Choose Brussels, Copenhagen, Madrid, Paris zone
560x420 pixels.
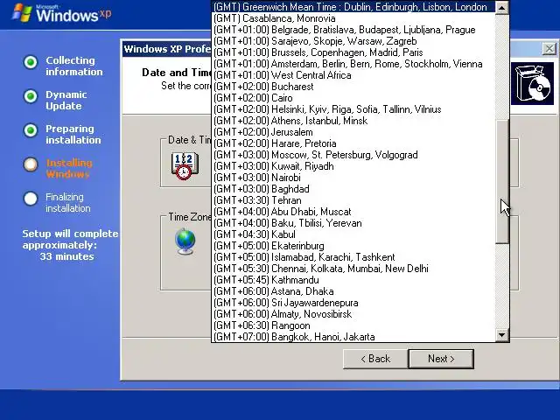click(353, 52)
